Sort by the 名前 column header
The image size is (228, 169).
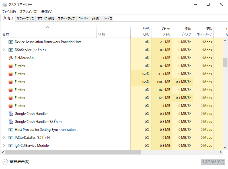48,32
